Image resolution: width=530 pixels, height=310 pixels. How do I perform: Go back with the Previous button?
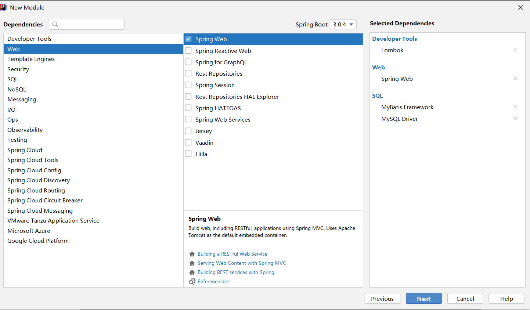pyautogui.click(x=382, y=299)
